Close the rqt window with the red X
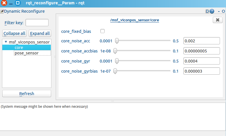 4,3
